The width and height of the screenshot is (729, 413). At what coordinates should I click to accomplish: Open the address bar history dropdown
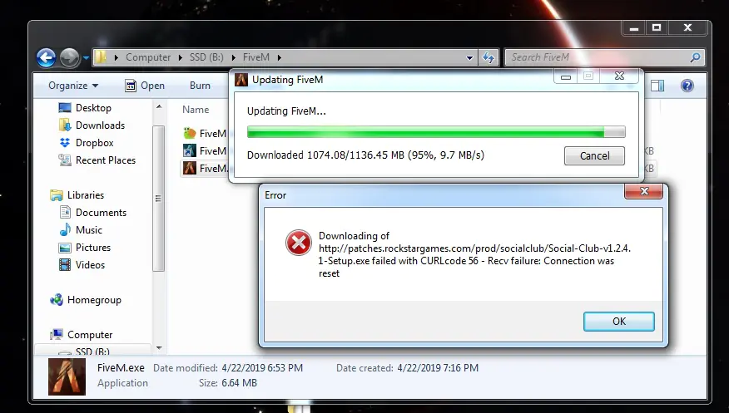[469, 58]
